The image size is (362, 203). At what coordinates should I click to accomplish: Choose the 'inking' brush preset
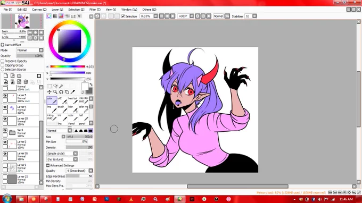coord(52,117)
